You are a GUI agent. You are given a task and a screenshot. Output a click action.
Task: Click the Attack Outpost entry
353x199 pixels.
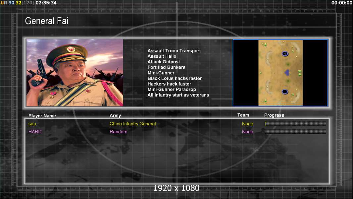click(x=164, y=62)
